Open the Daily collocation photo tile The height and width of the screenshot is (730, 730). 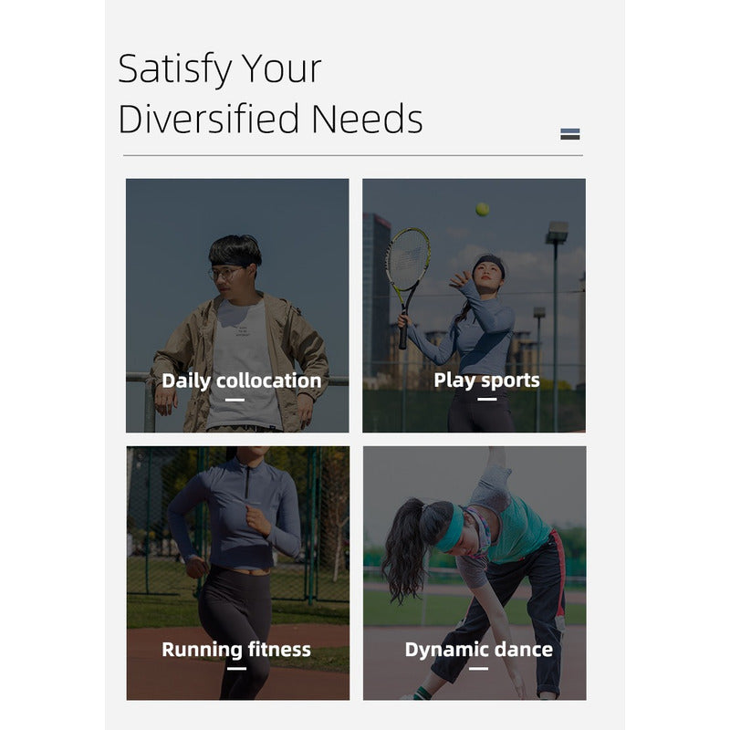[x=237, y=306]
